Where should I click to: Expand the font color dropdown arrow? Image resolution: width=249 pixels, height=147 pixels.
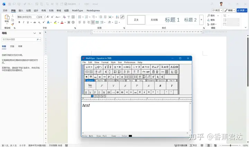click(x=65, y=22)
